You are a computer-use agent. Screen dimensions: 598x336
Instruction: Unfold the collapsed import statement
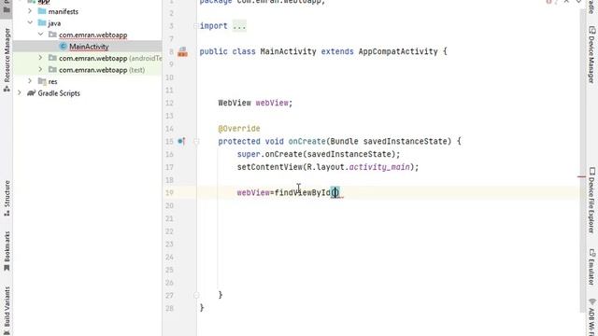tap(196, 26)
